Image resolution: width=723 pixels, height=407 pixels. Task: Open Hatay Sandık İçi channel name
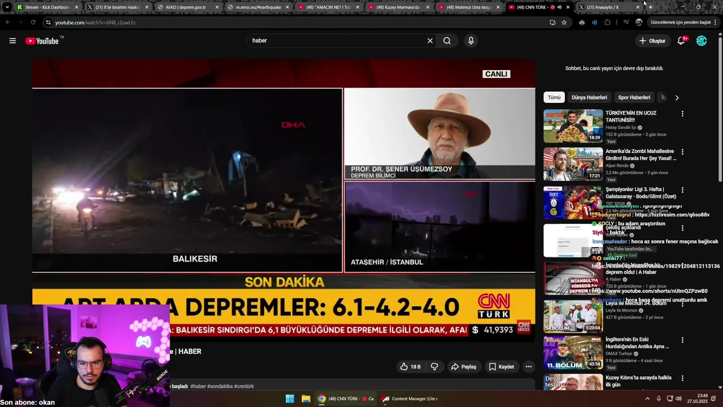[621, 128]
